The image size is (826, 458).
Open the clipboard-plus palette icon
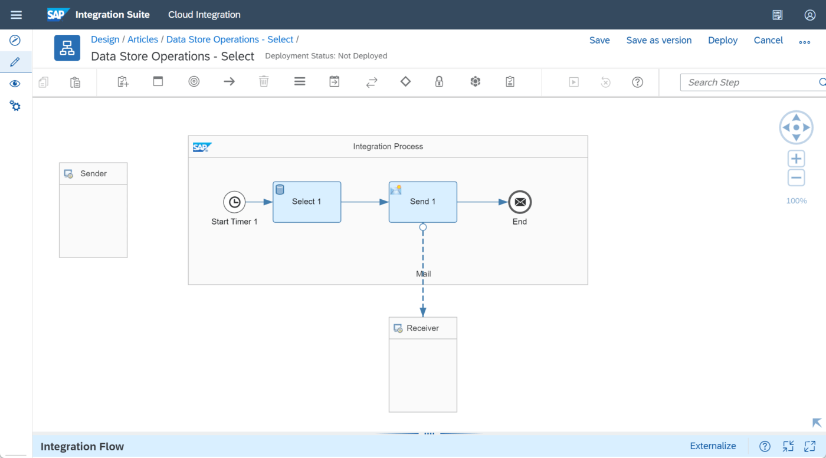pyautogui.click(x=123, y=82)
